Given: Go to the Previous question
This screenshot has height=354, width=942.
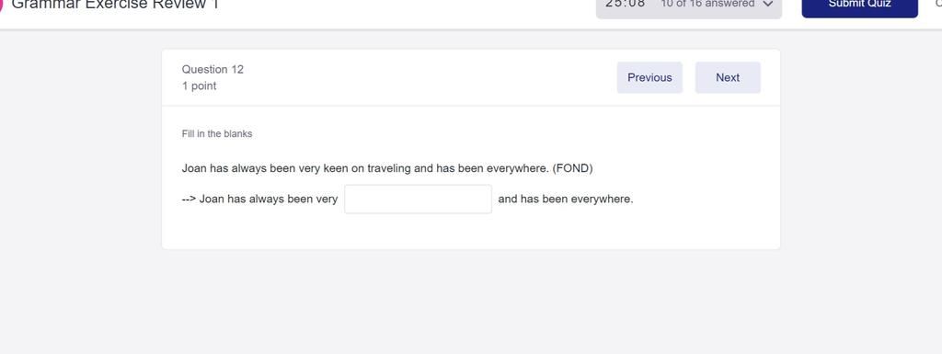Looking at the screenshot, I should pyautogui.click(x=649, y=77).
